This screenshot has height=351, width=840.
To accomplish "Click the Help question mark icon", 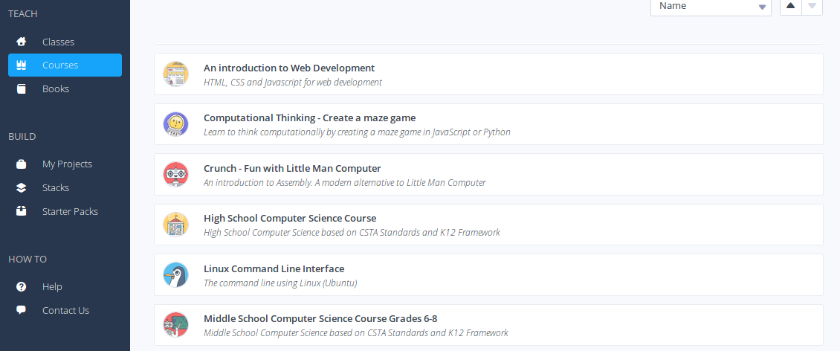I will (22, 287).
